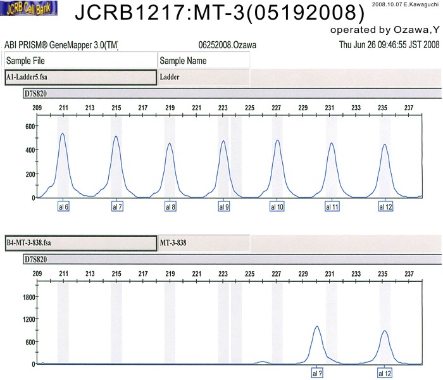
Task: Click the Sample Name column header
Action: pyautogui.click(x=203, y=60)
